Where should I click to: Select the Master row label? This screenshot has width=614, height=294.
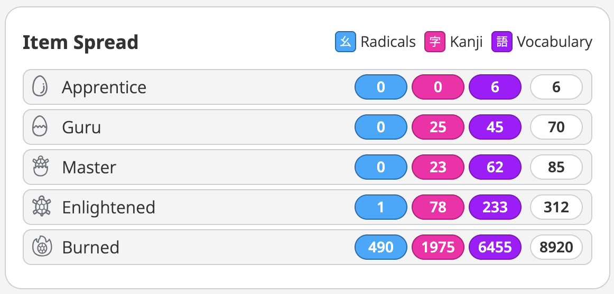[x=89, y=168]
